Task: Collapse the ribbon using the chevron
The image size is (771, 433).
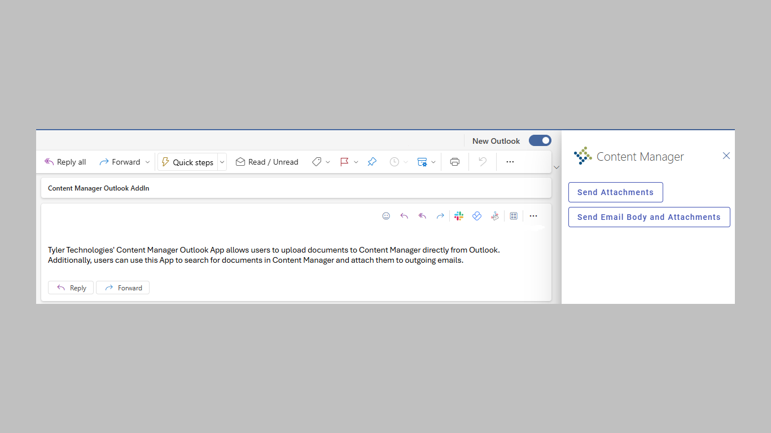Action: click(557, 167)
